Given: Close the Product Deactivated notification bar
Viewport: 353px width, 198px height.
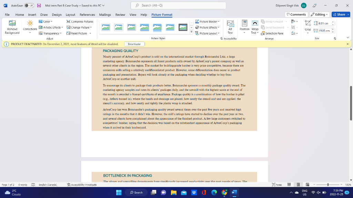Looking at the screenshot, I should coord(347,44).
